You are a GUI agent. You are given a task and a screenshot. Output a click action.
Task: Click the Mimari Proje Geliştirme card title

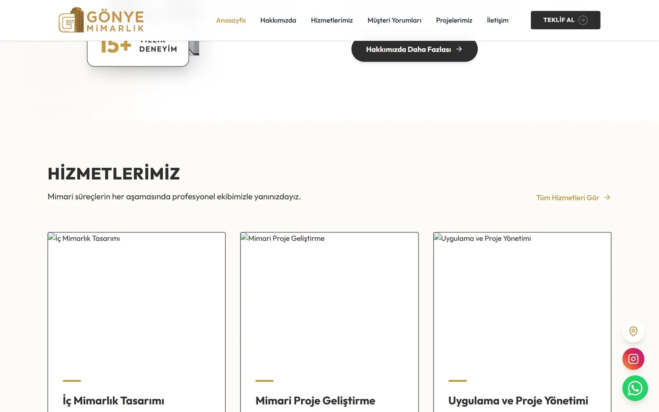[315, 400]
